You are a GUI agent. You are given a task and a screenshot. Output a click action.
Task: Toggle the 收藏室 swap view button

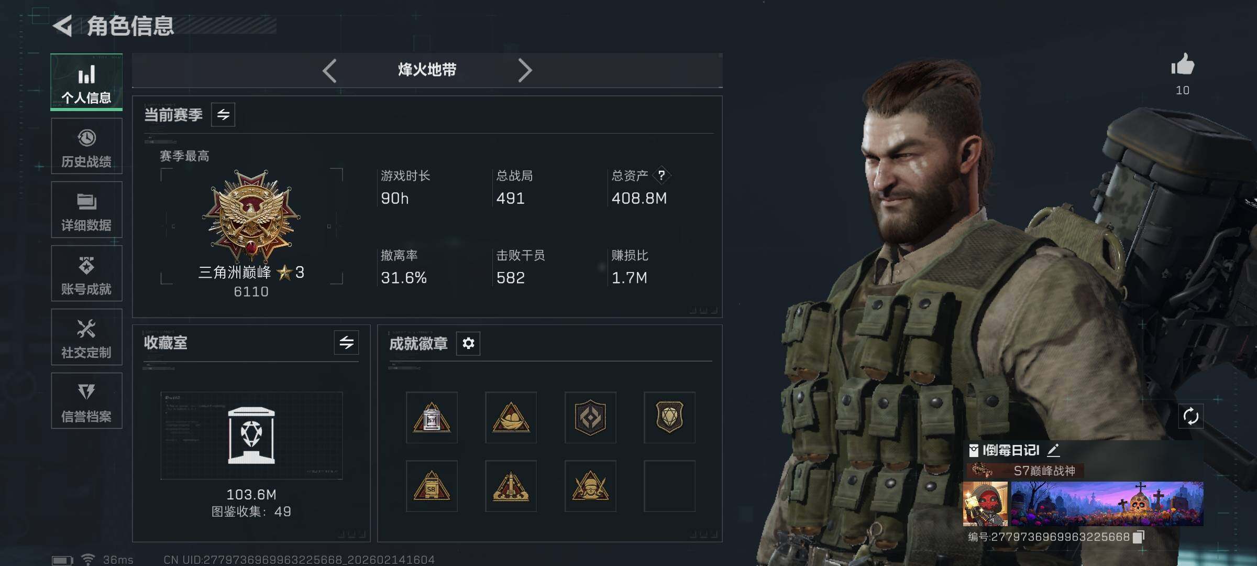(346, 343)
